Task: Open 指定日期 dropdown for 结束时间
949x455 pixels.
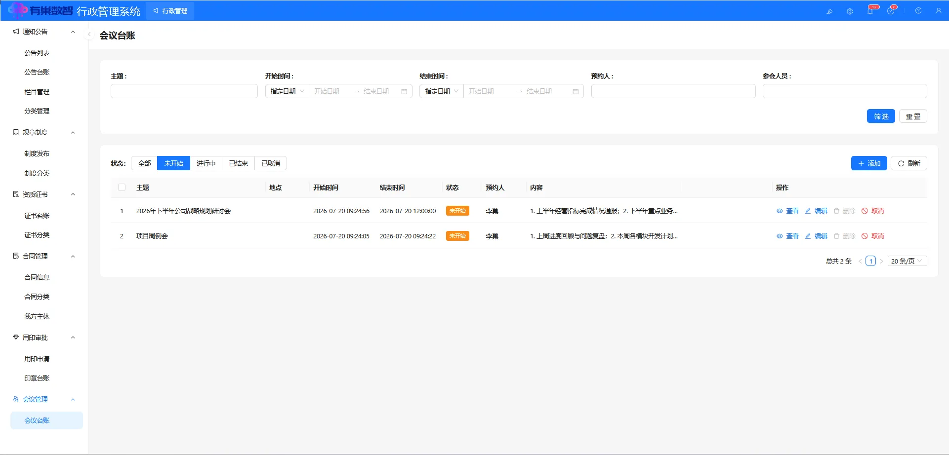Action: tap(442, 91)
